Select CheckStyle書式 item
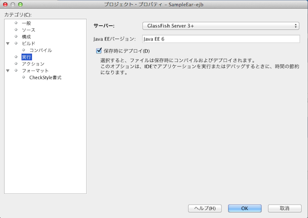The image size is (308, 218). coord(45,77)
